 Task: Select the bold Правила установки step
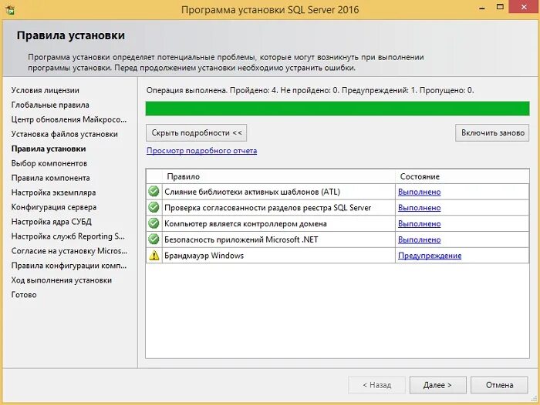click(49, 149)
